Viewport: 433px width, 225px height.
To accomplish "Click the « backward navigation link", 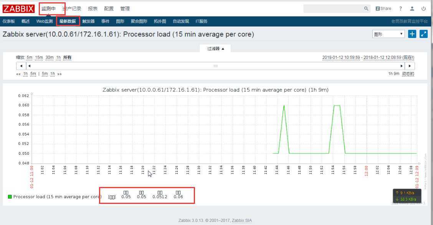I will pos(18,74).
